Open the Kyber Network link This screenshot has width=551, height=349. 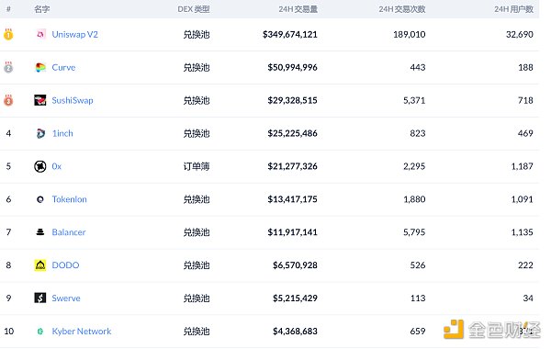(82, 331)
